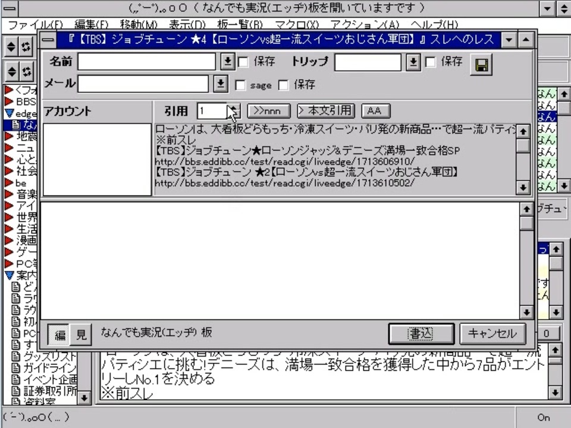Open the メール dropdown arrow
571x428 pixels.
(x=220, y=84)
